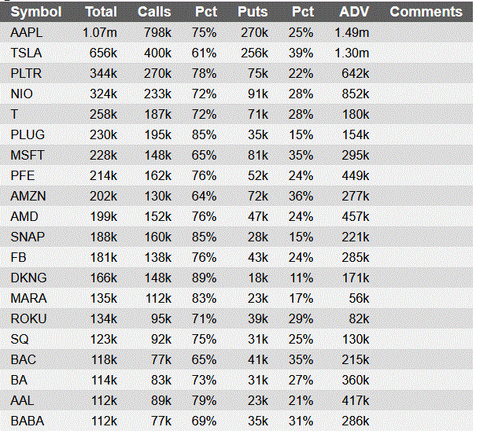Select the PLTR symbol row

pyautogui.click(x=27, y=73)
